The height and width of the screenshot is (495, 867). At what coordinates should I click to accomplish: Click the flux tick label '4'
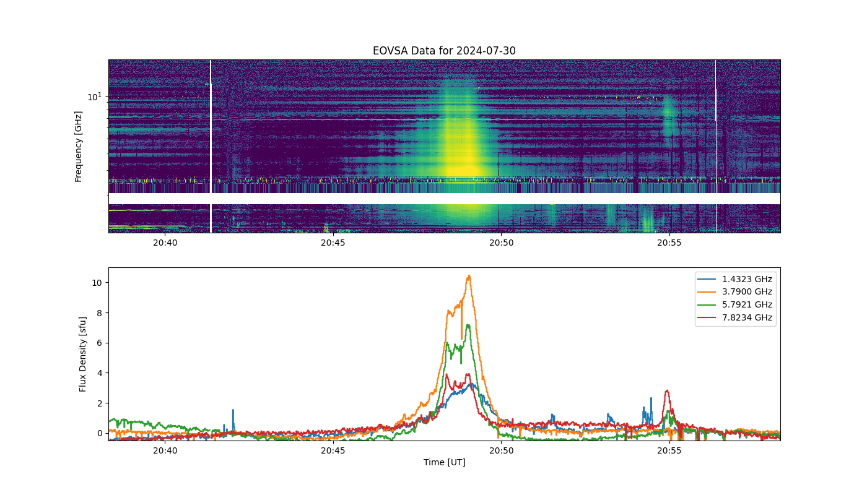100,373
